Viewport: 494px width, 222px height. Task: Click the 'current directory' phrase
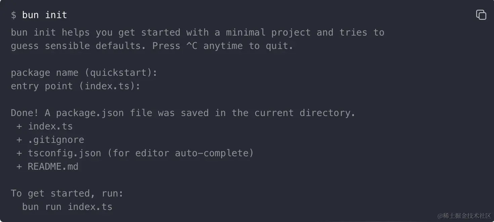305,113
